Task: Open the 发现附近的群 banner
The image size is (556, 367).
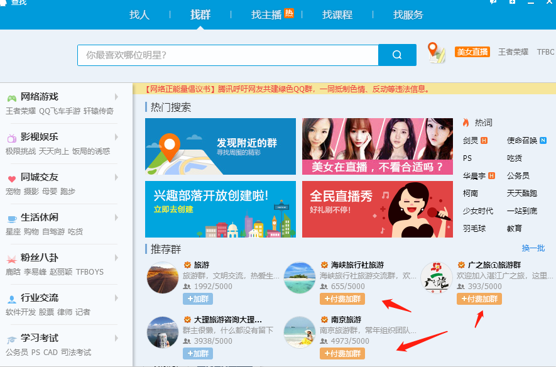Action: 221,146
